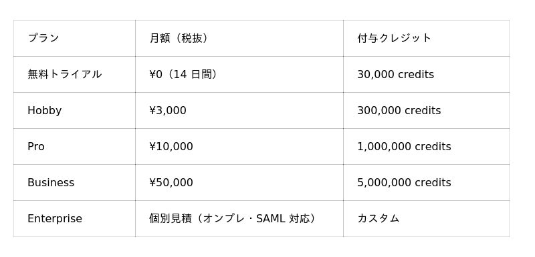This screenshot has width=535, height=257.
Task: Click the ¥0（14 日間） price cell
Action: click(x=239, y=74)
